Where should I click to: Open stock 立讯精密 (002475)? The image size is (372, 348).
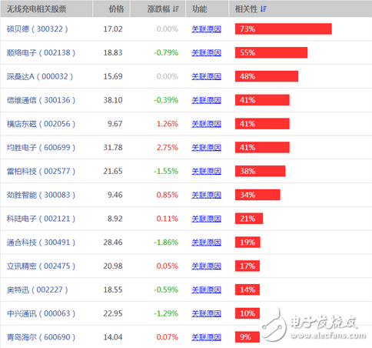(41, 266)
